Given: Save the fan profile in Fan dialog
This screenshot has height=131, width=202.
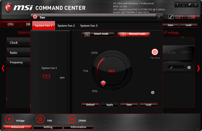Looking at the screenshot, I should (129, 105).
